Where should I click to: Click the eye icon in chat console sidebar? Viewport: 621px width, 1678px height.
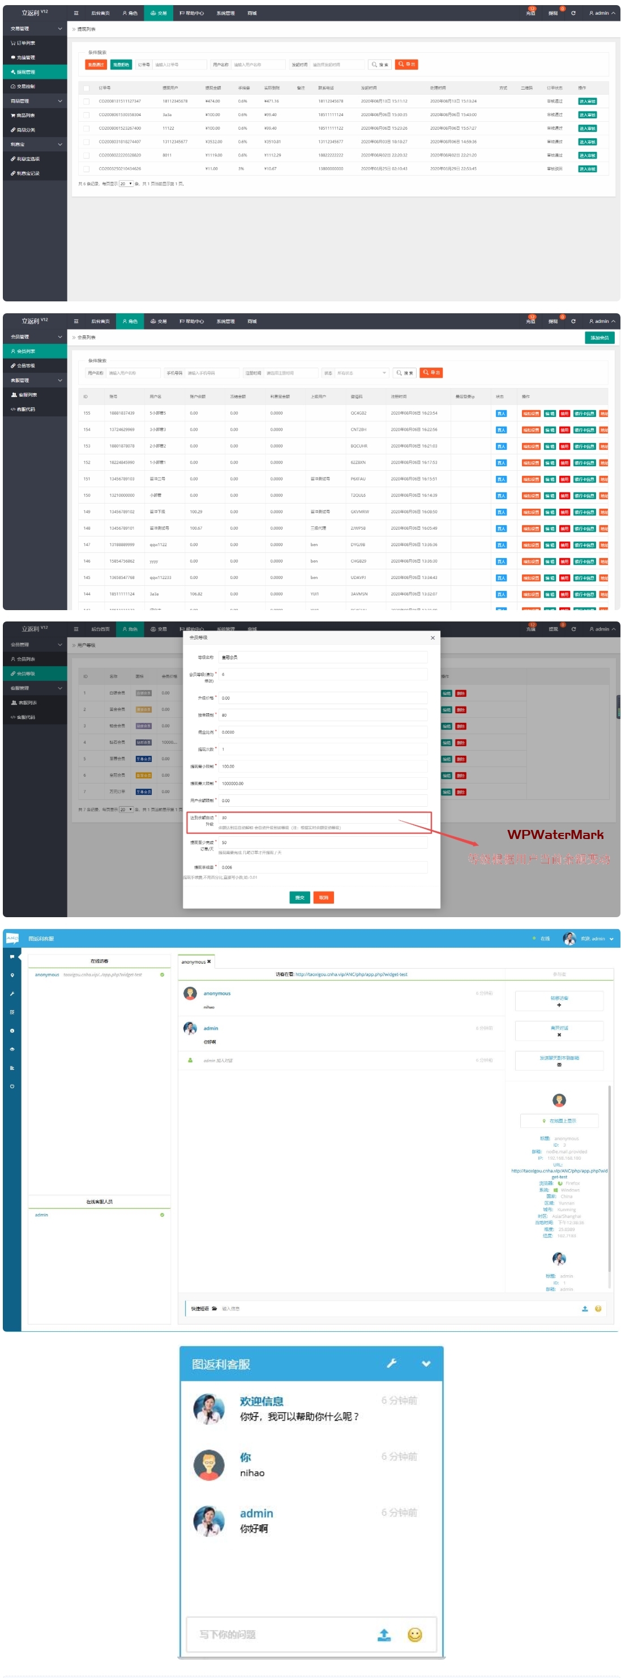click(12, 1049)
